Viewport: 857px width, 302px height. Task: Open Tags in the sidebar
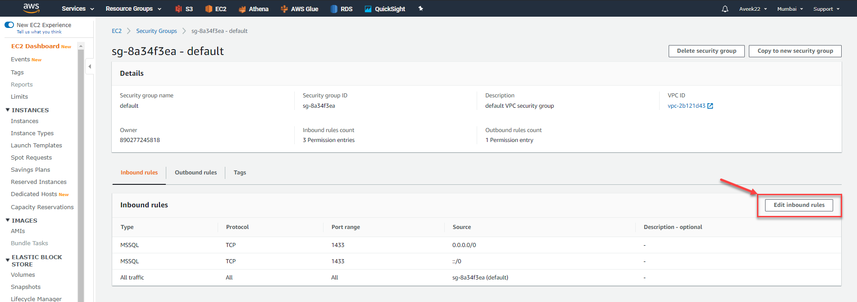pyautogui.click(x=17, y=73)
